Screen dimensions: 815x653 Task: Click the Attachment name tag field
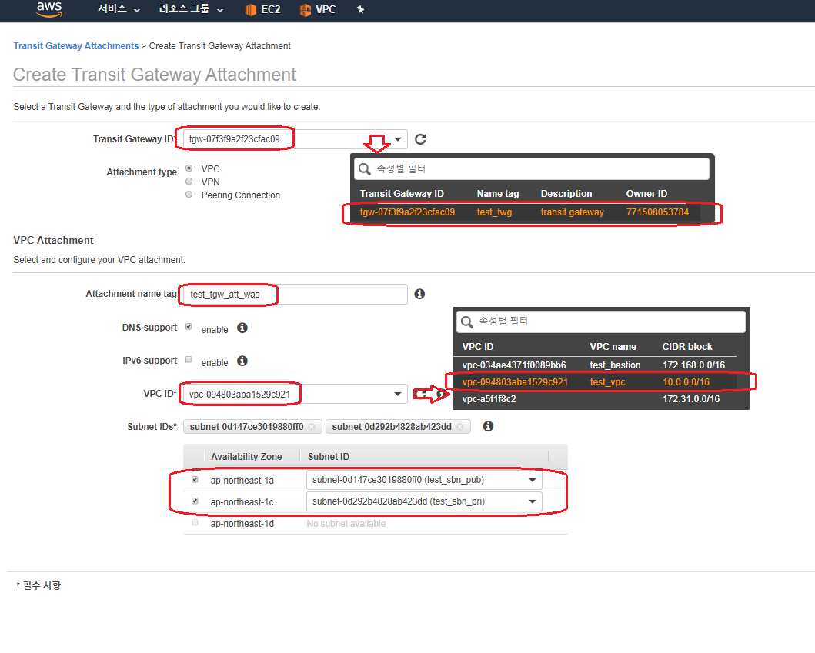[x=296, y=294]
